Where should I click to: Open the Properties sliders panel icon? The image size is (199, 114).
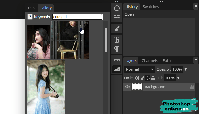(117, 17)
